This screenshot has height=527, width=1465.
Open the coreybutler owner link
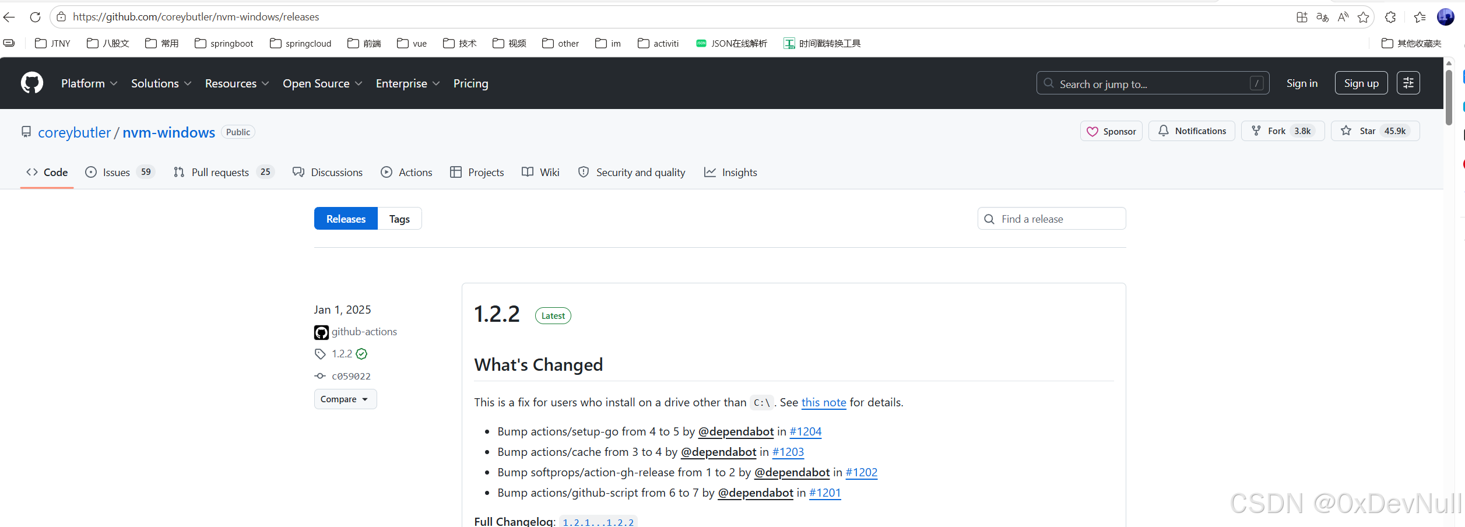[74, 132]
